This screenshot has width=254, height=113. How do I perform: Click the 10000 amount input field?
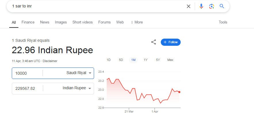tap(27, 73)
